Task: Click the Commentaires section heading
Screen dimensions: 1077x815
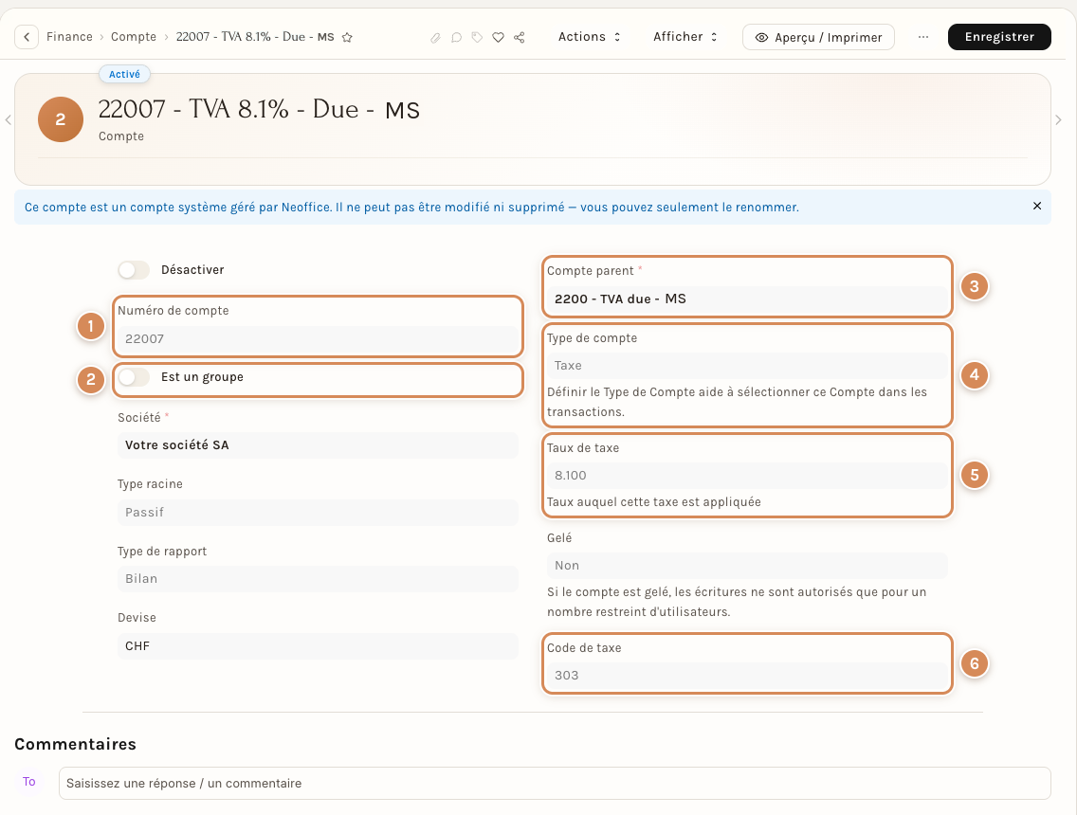Action: [x=76, y=744]
